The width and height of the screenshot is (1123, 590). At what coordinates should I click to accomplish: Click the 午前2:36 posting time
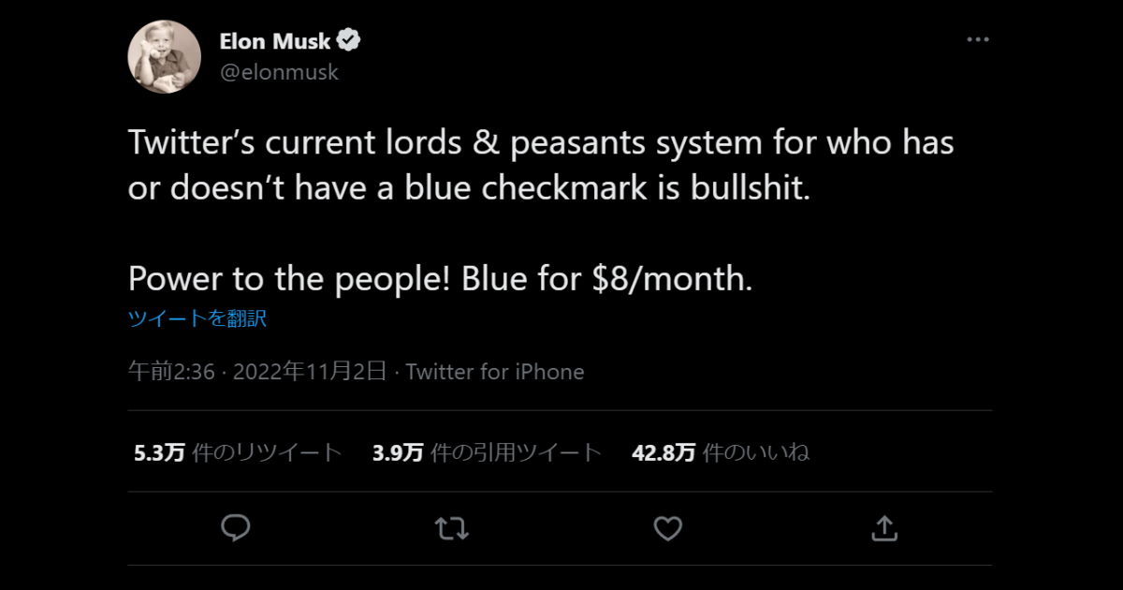pyautogui.click(x=171, y=372)
